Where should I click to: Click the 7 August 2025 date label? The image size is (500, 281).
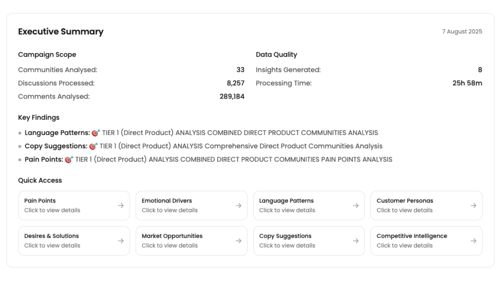(x=462, y=31)
